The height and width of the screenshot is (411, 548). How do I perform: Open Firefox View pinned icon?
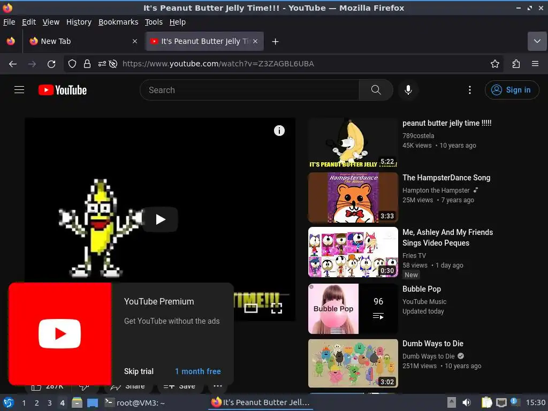[x=11, y=41]
